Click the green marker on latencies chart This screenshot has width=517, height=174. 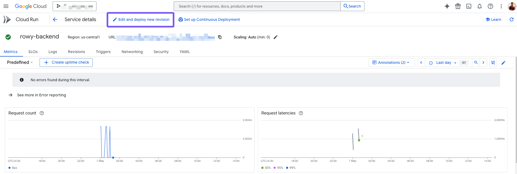(359, 140)
